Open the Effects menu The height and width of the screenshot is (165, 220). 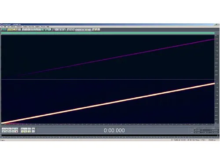coord(13,27)
